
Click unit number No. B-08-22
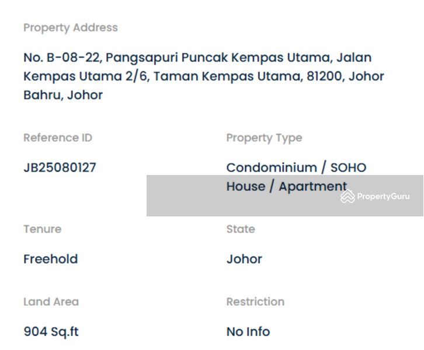click(x=62, y=58)
